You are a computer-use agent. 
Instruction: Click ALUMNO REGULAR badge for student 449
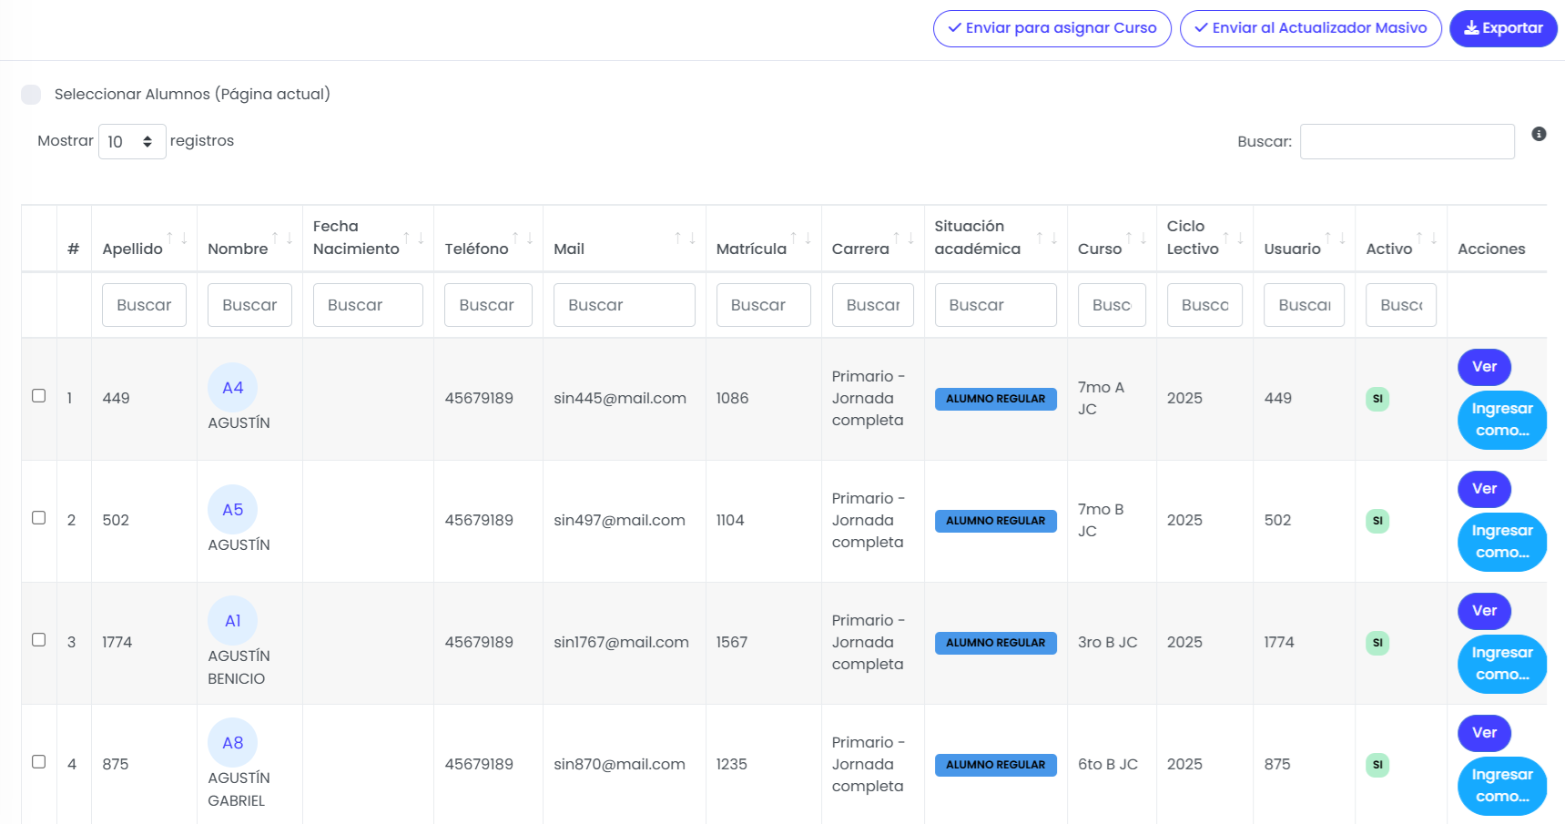(x=996, y=399)
